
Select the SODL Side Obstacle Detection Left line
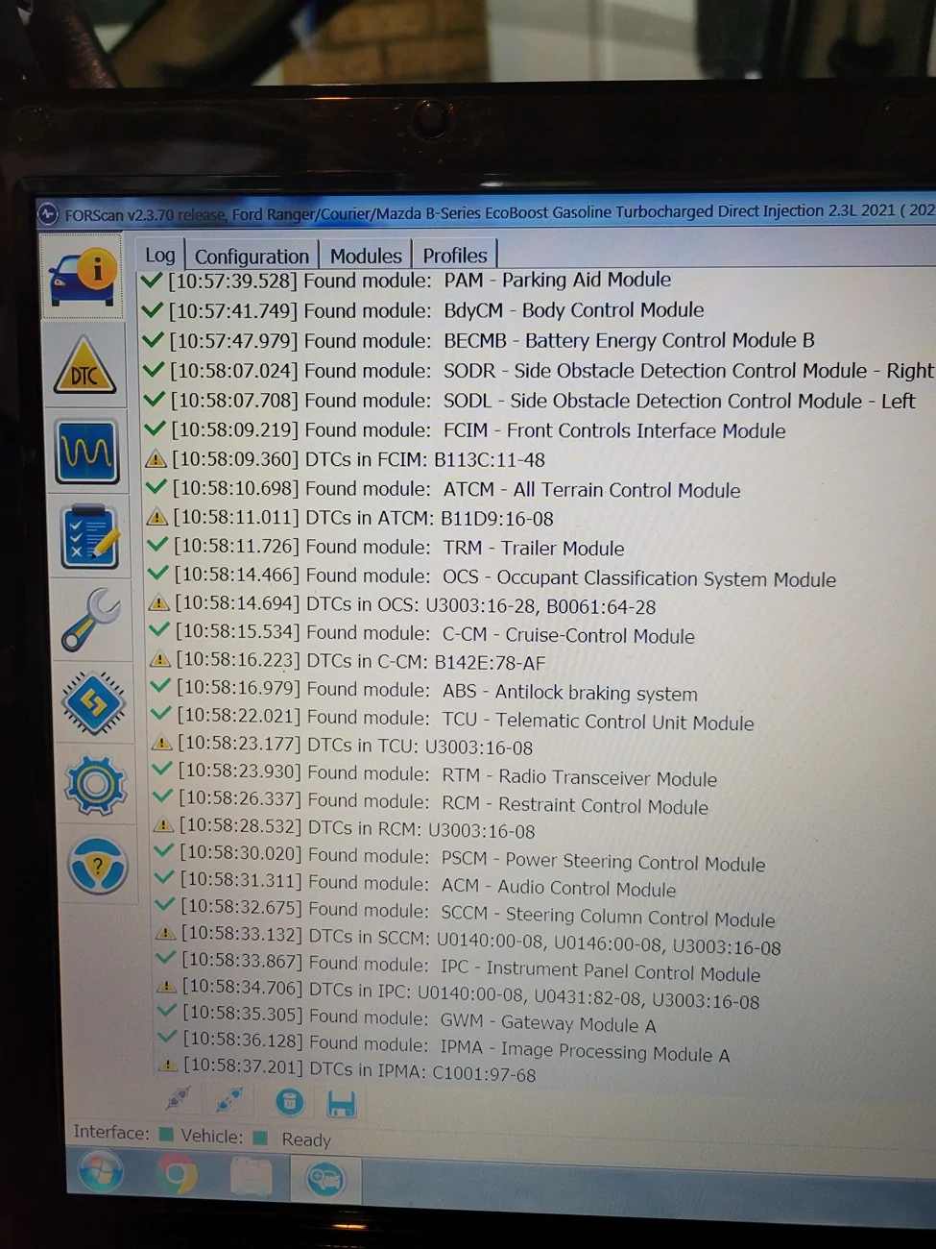tap(530, 400)
